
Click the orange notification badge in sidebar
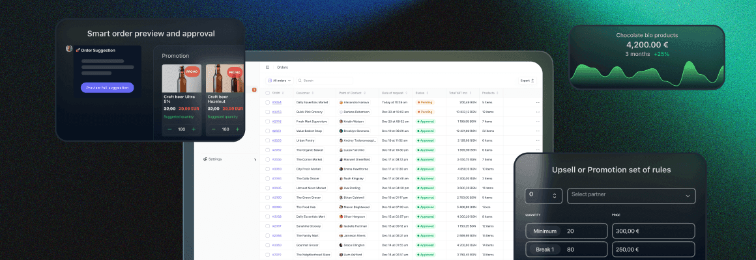[254, 90]
